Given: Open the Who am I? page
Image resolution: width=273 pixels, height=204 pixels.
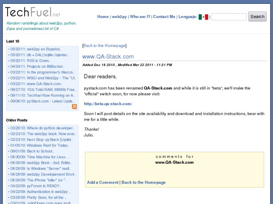Looking at the screenshot, I should pyautogui.click(x=140, y=17).
